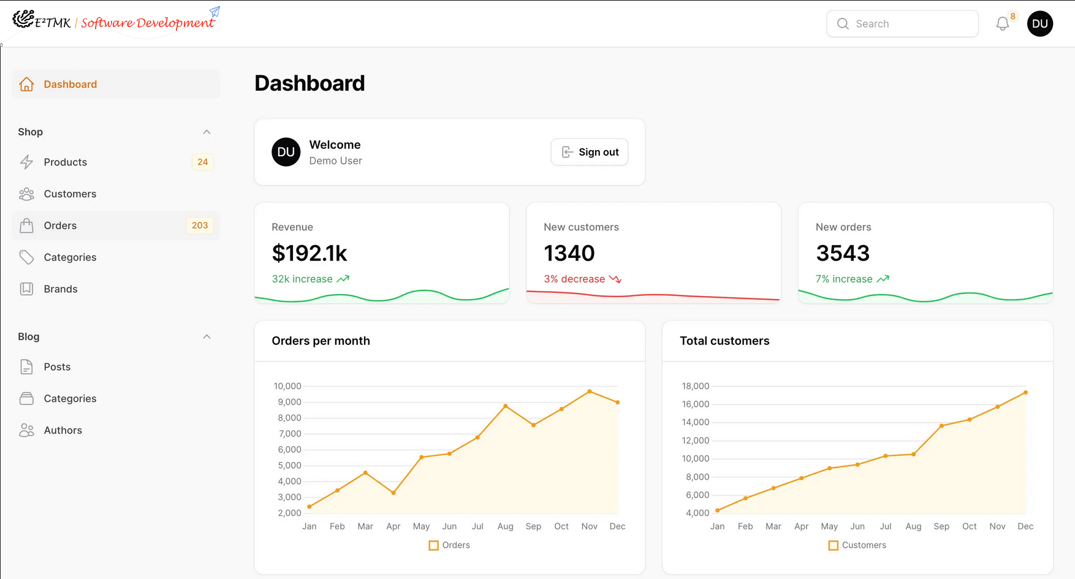Open notifications bell icon
This screenshot has width=1075, height=579.
[x=1002, y=24]
